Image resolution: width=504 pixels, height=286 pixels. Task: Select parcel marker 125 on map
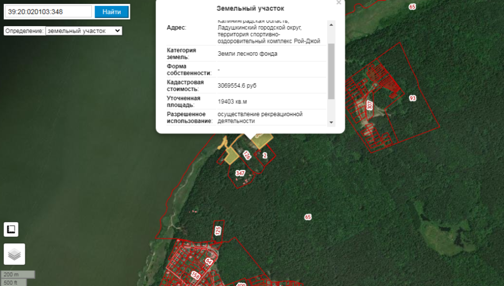coord(218,230)
